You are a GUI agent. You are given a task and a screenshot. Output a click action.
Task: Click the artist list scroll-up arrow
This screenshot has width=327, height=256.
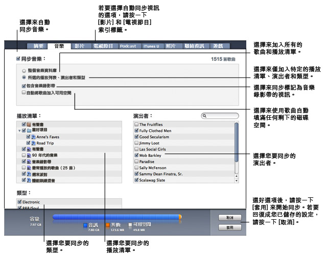click(x=236, y=176)
